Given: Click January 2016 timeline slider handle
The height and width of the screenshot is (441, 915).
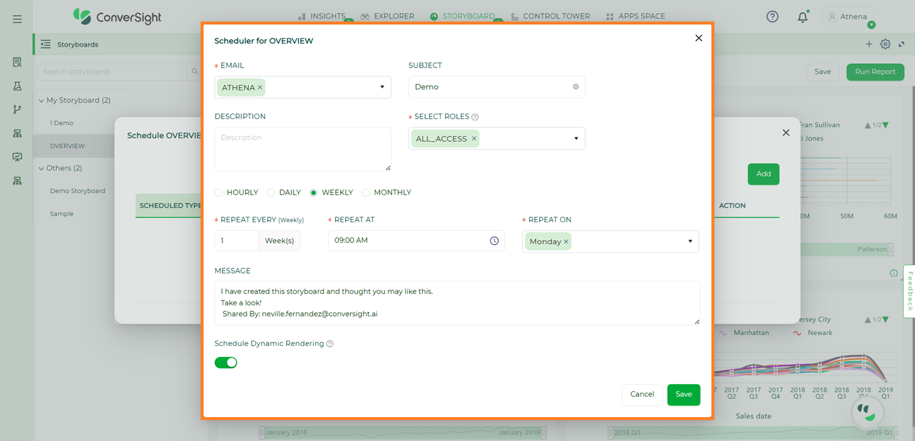Looking at the screenshot, I should tap(262, 433).
